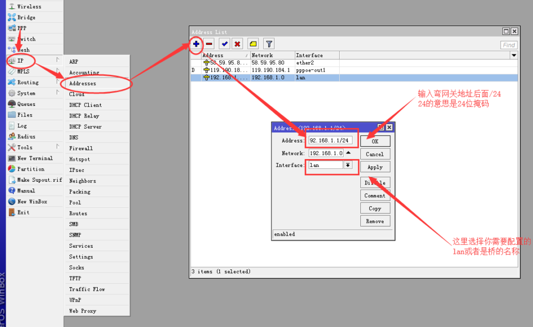Launch New WinBox from sidebar

tap(34, 202)
